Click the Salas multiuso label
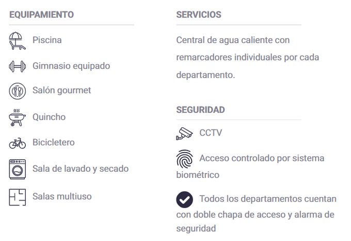Image resolution: width=351 pixels, height=241 pixels. [62, 197]
